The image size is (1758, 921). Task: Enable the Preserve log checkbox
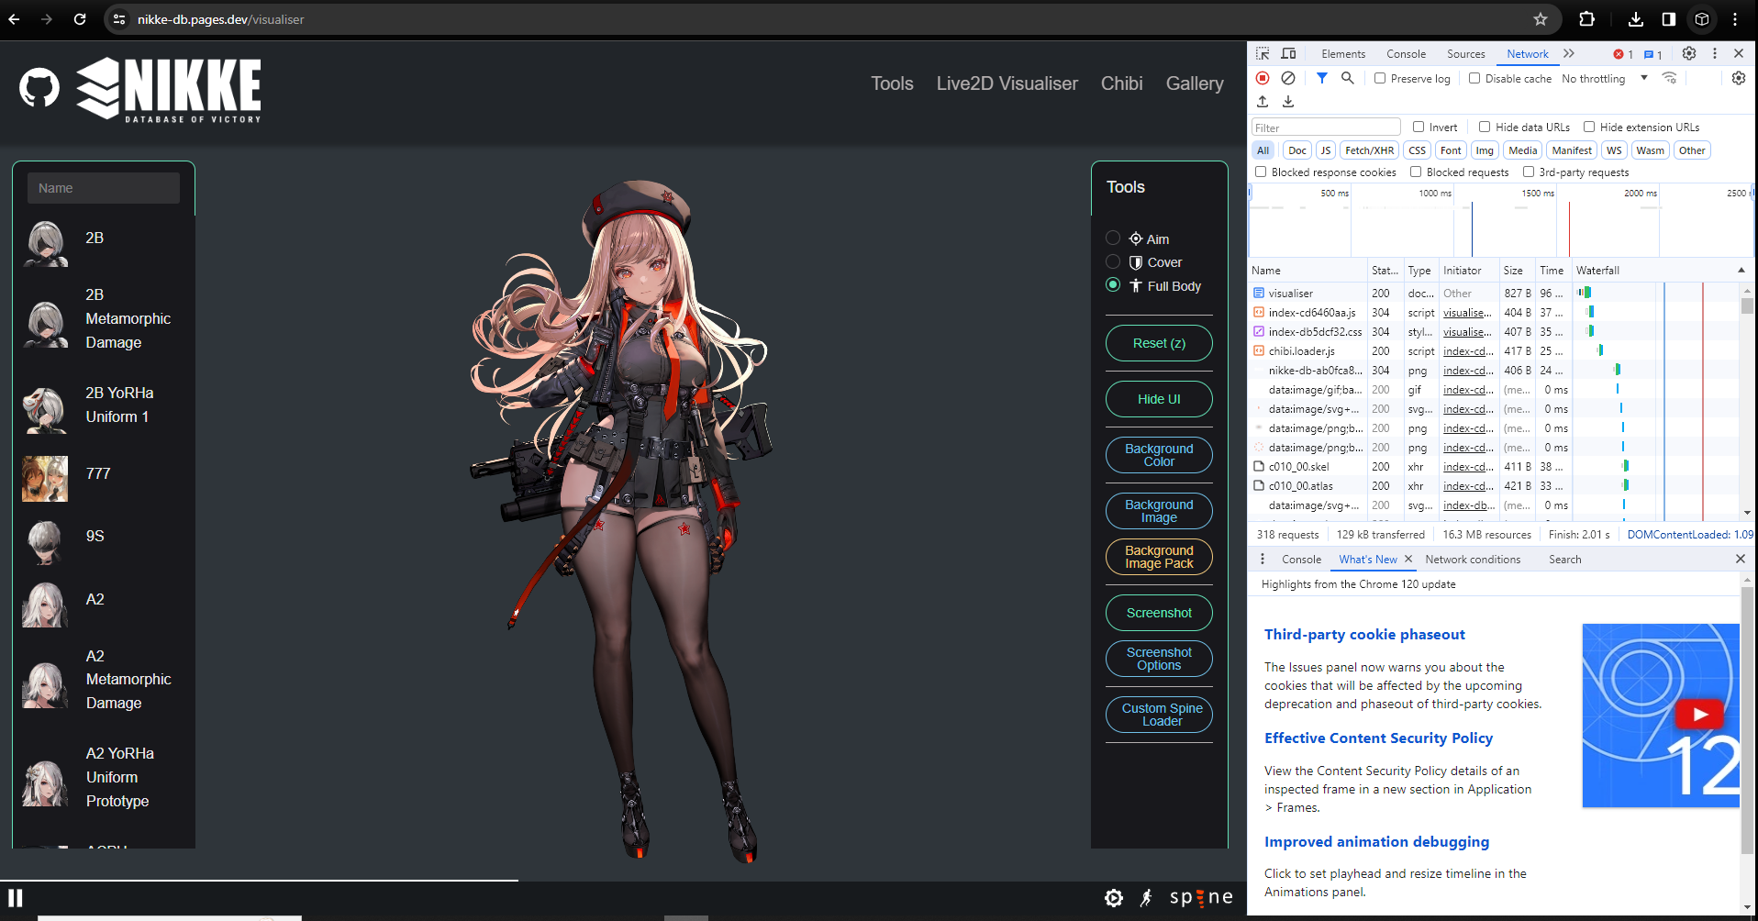(1380, 78)
